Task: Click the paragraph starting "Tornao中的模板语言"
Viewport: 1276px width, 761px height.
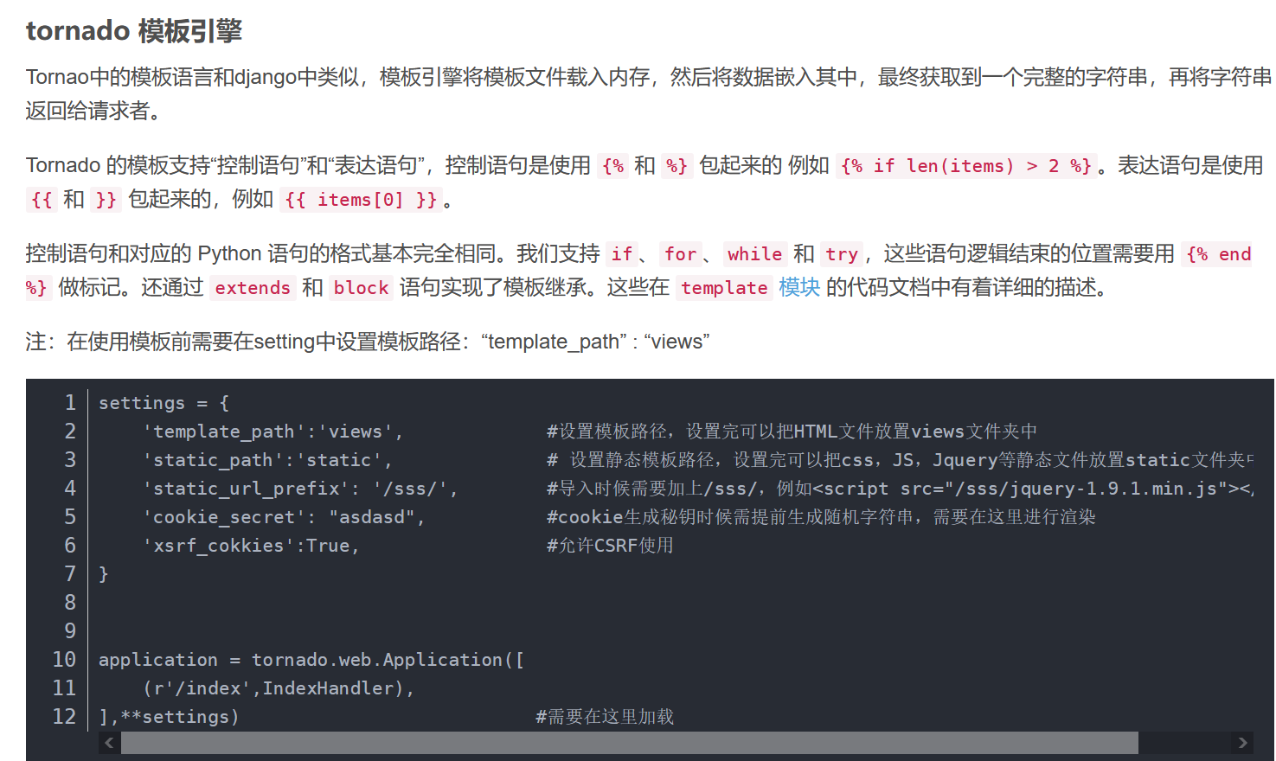Action: pyautogui.click(x=649, y=93)
